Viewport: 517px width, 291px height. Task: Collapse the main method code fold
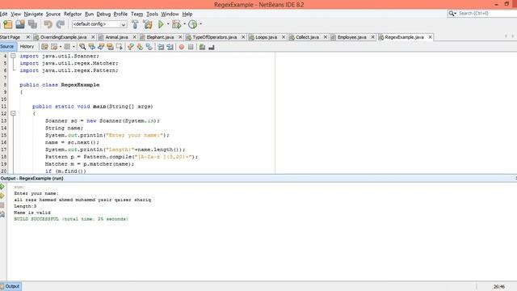[x=13, y=113]
